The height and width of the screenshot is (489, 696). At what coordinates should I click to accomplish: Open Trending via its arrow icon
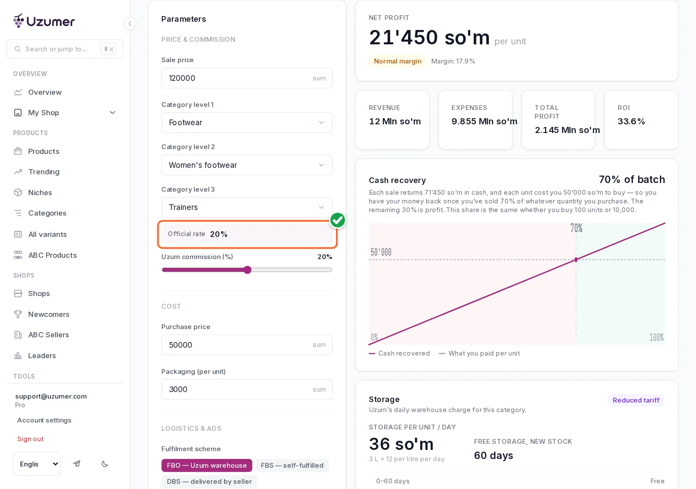point(18,172)
